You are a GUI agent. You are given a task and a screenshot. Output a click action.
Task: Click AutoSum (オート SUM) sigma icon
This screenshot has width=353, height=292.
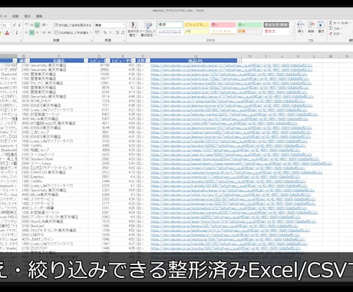click(331, 23)
